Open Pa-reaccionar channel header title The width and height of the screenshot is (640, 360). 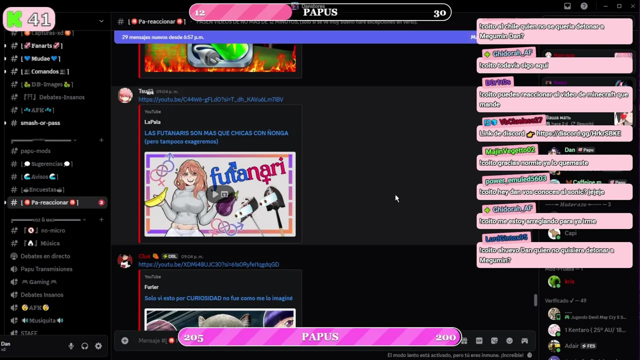click(156, 21)
